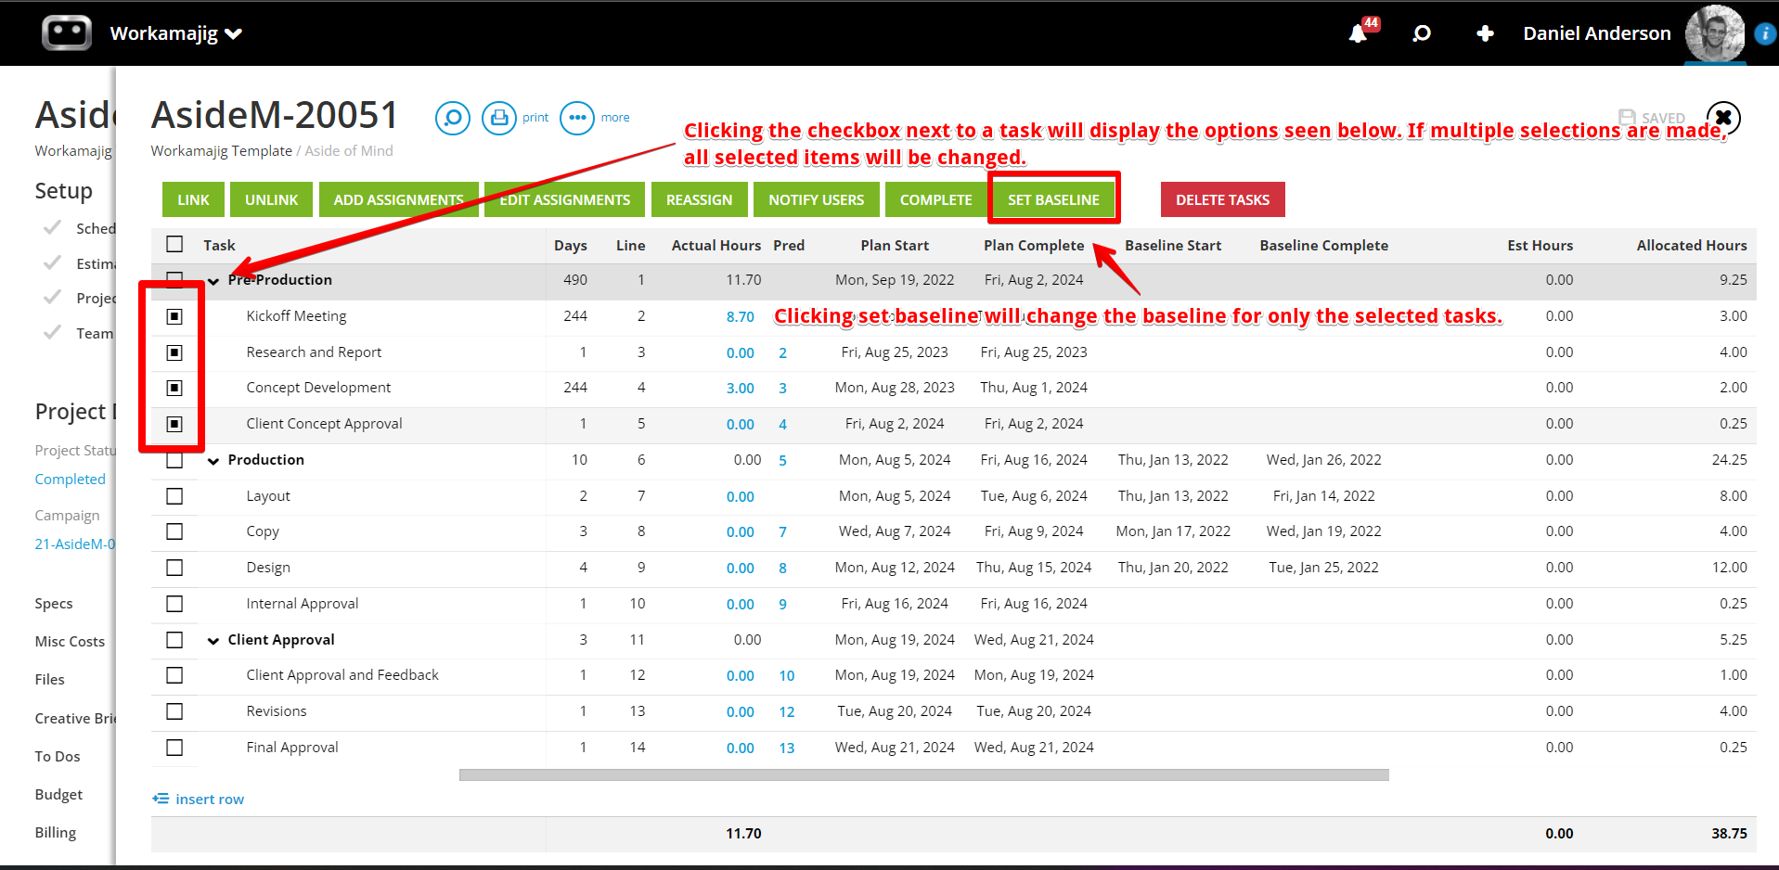Viewport: 1779px width, 870px height.
Task: Click the project search magnifier icon
Action: click(453, 118)
